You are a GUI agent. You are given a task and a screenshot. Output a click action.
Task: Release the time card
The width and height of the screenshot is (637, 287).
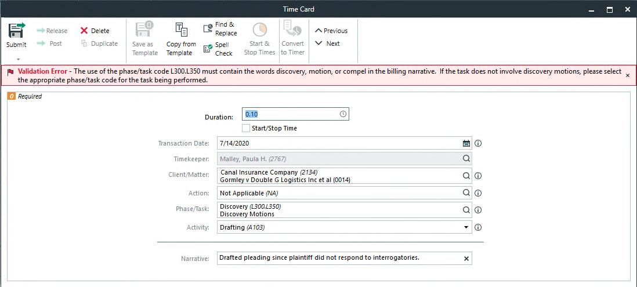[52, 31]
